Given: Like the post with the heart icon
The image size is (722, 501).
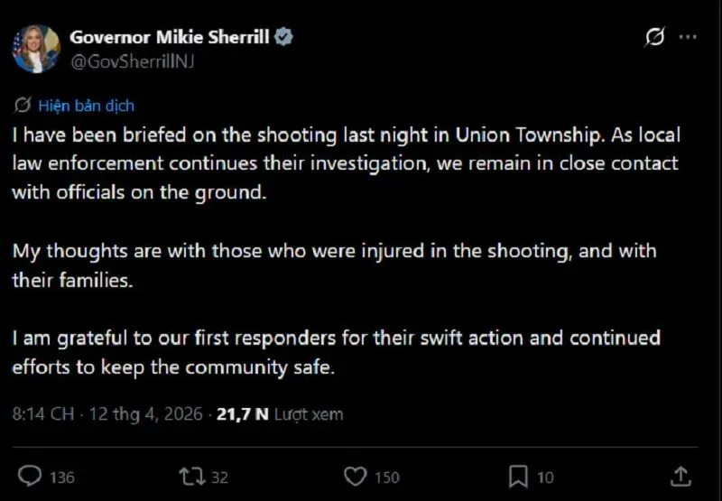Looking at the screenshot, I should [x=356, y=476].
